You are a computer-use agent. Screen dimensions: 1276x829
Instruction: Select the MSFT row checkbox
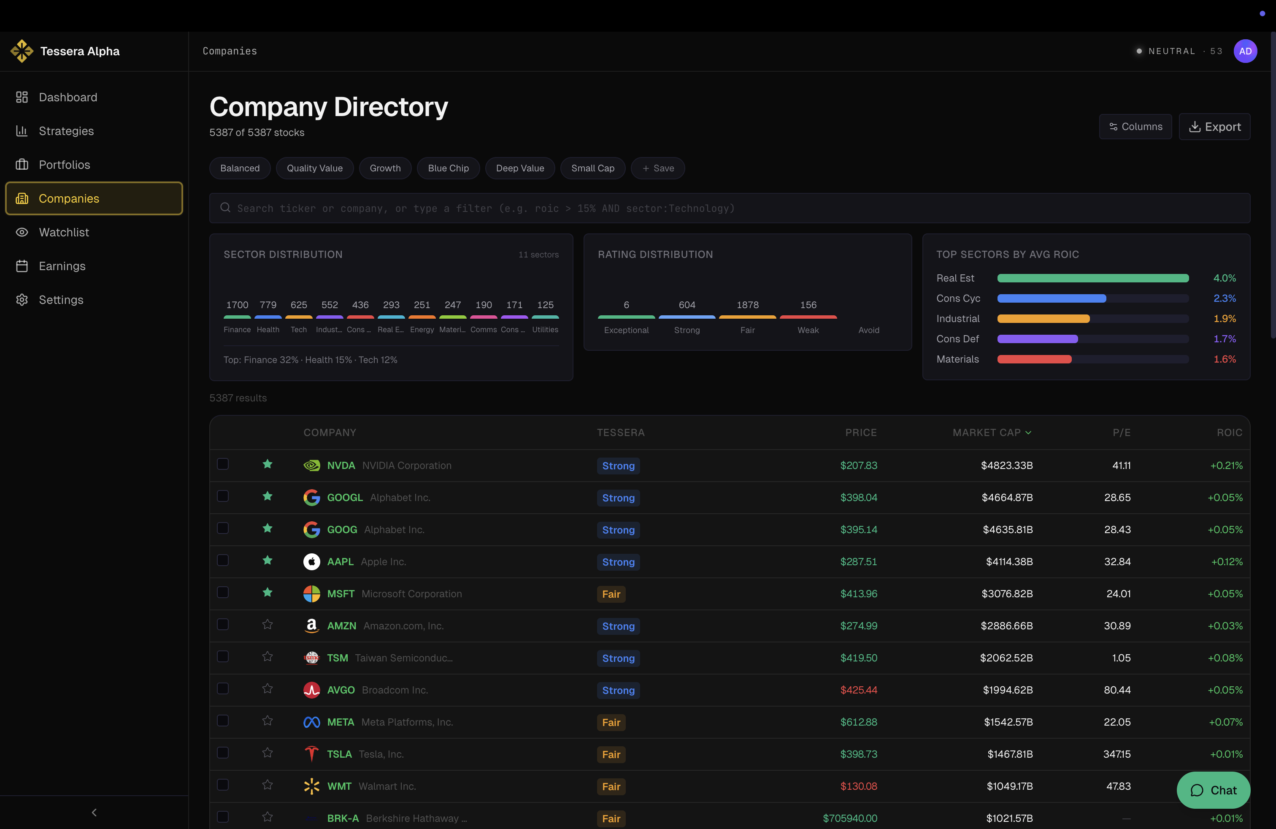click(222, 593)
